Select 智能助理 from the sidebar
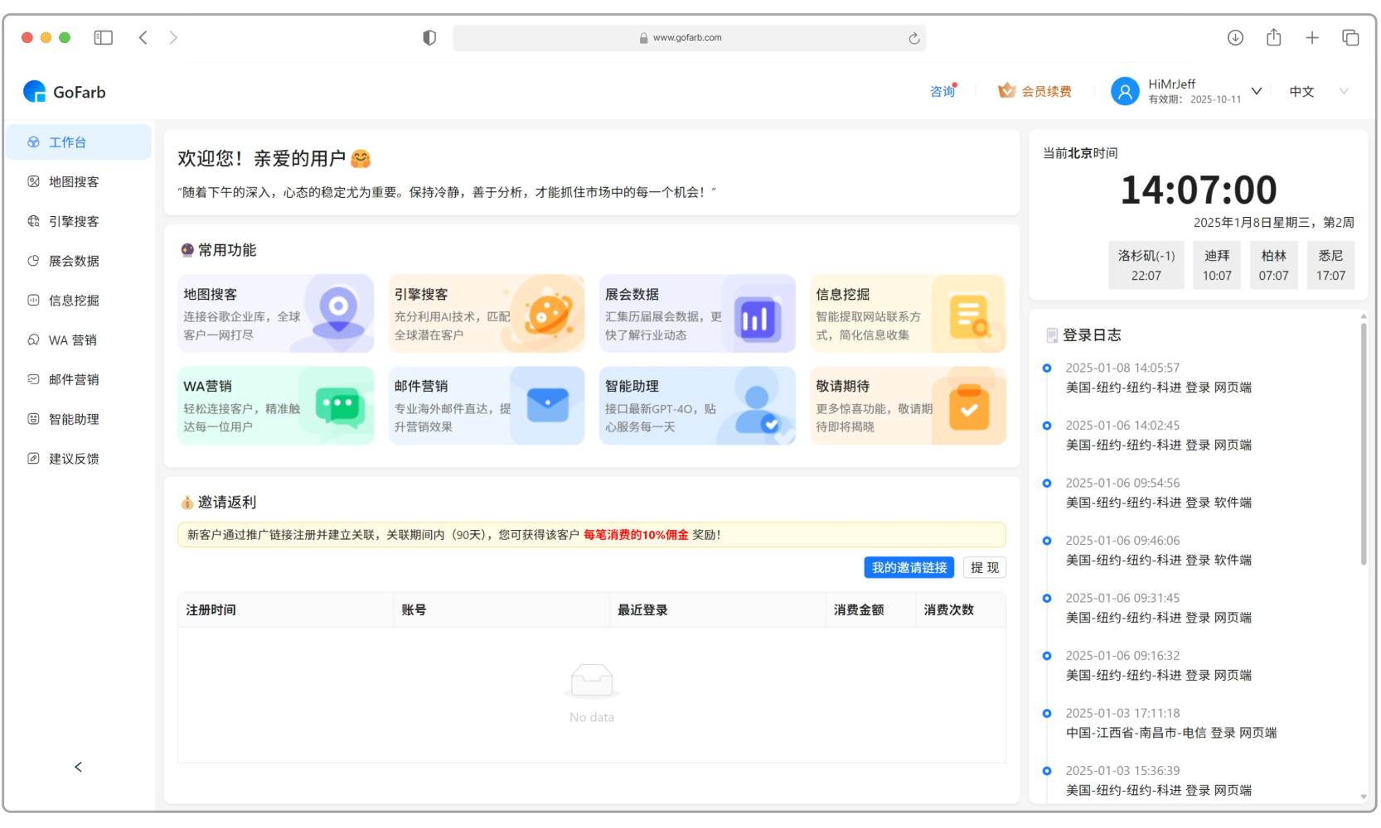This screenshot has height=828, width=1381. tap(73, 418)
